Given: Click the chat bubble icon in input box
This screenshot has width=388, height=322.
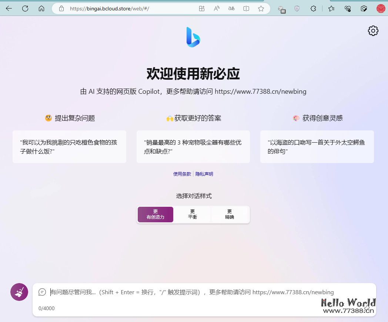Looking at the screenshot, I should [x=42, y=292].
